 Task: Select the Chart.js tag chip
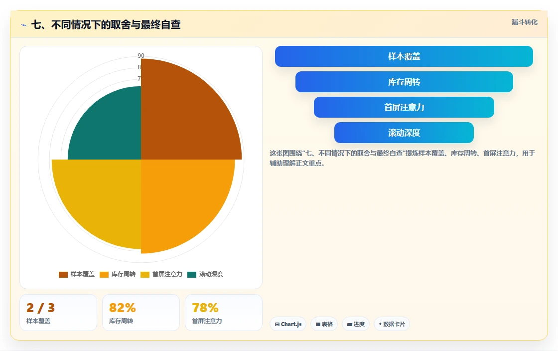pos(288,324)
